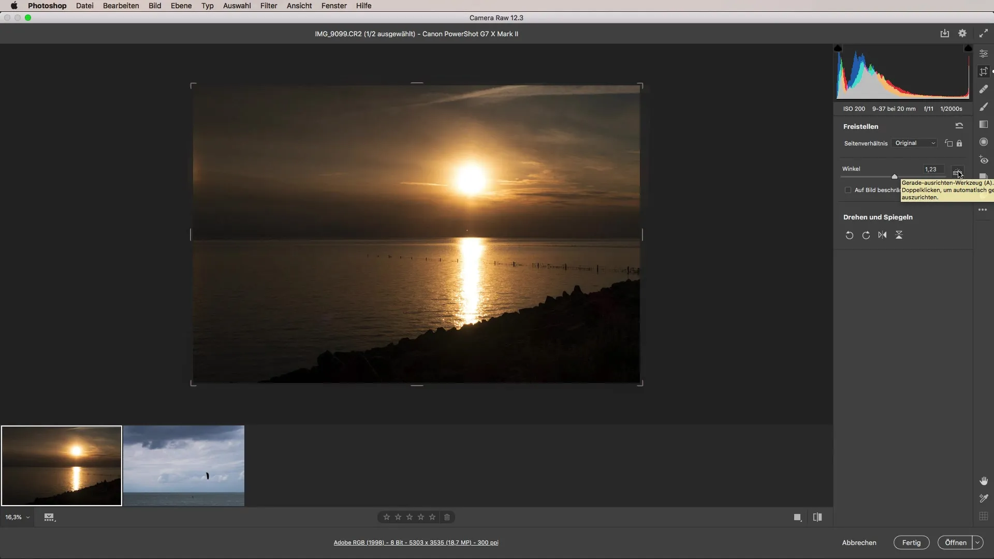Click the top-left crop corner handle
Viewport: 994px width, 559px height.
coord(193,85)
